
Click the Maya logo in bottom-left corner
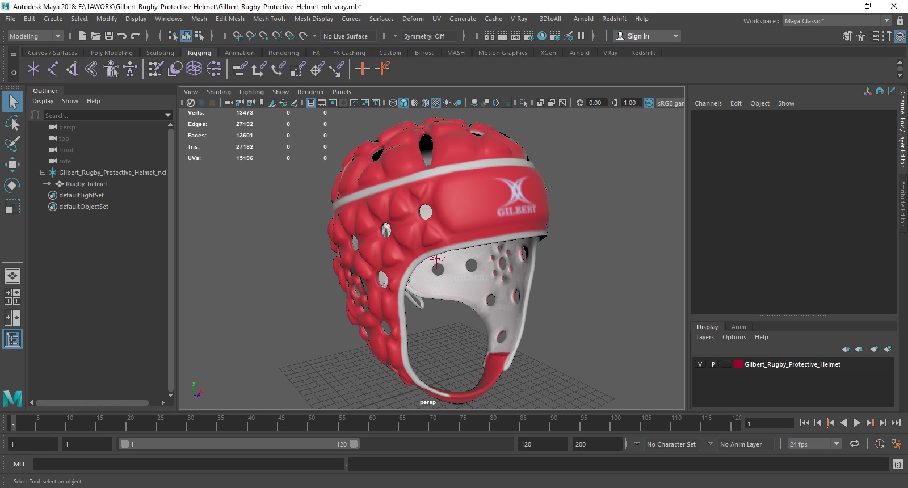pyautogui.click(x=12, y=398)
